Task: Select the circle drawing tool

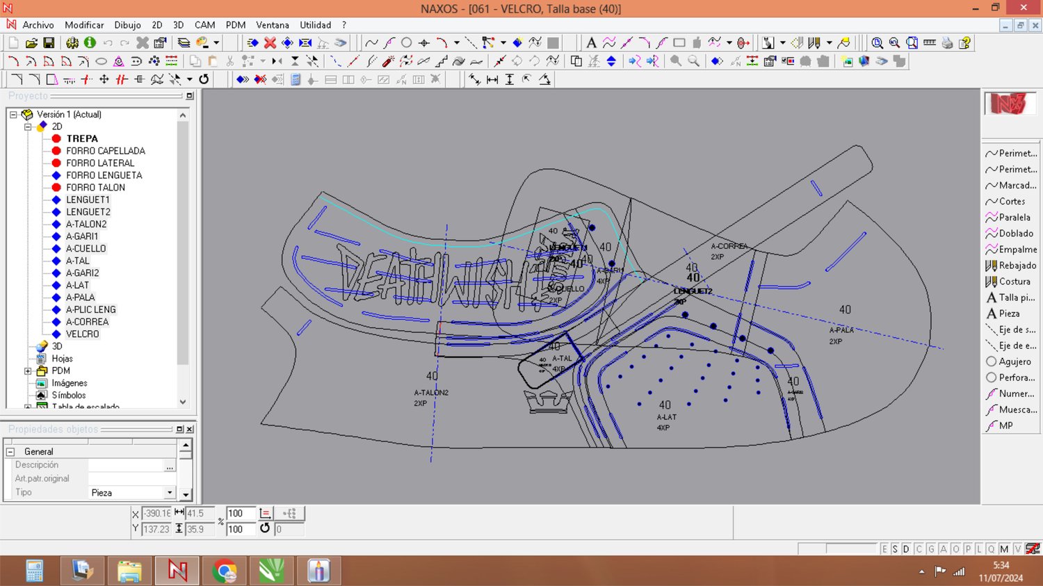Action: pos(406,42)
